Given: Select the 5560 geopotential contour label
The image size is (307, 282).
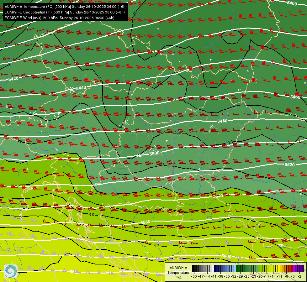Looking at the screenshot, I should [x=146, y=222].
